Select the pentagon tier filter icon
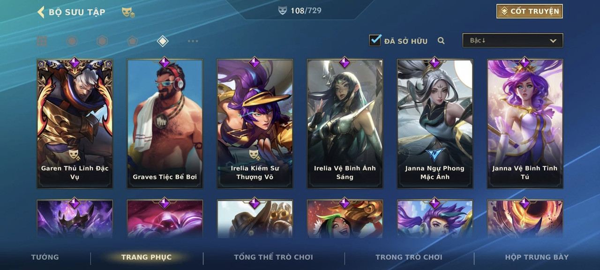Screen dimensions: 600x270 click(x=132, y=41)
